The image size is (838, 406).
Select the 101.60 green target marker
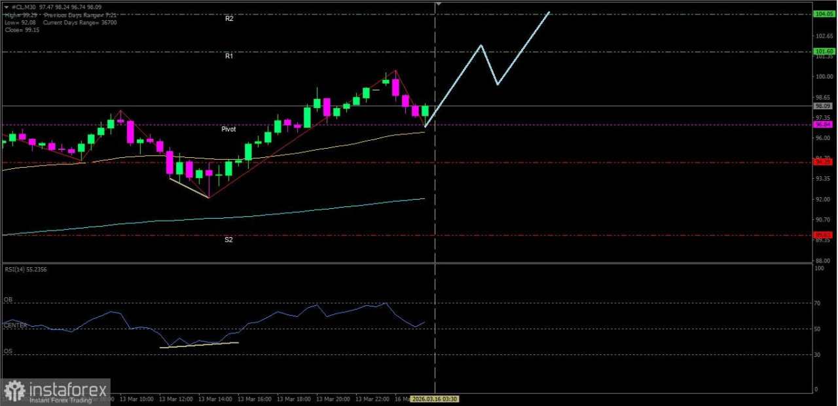[x=823, y=51]
